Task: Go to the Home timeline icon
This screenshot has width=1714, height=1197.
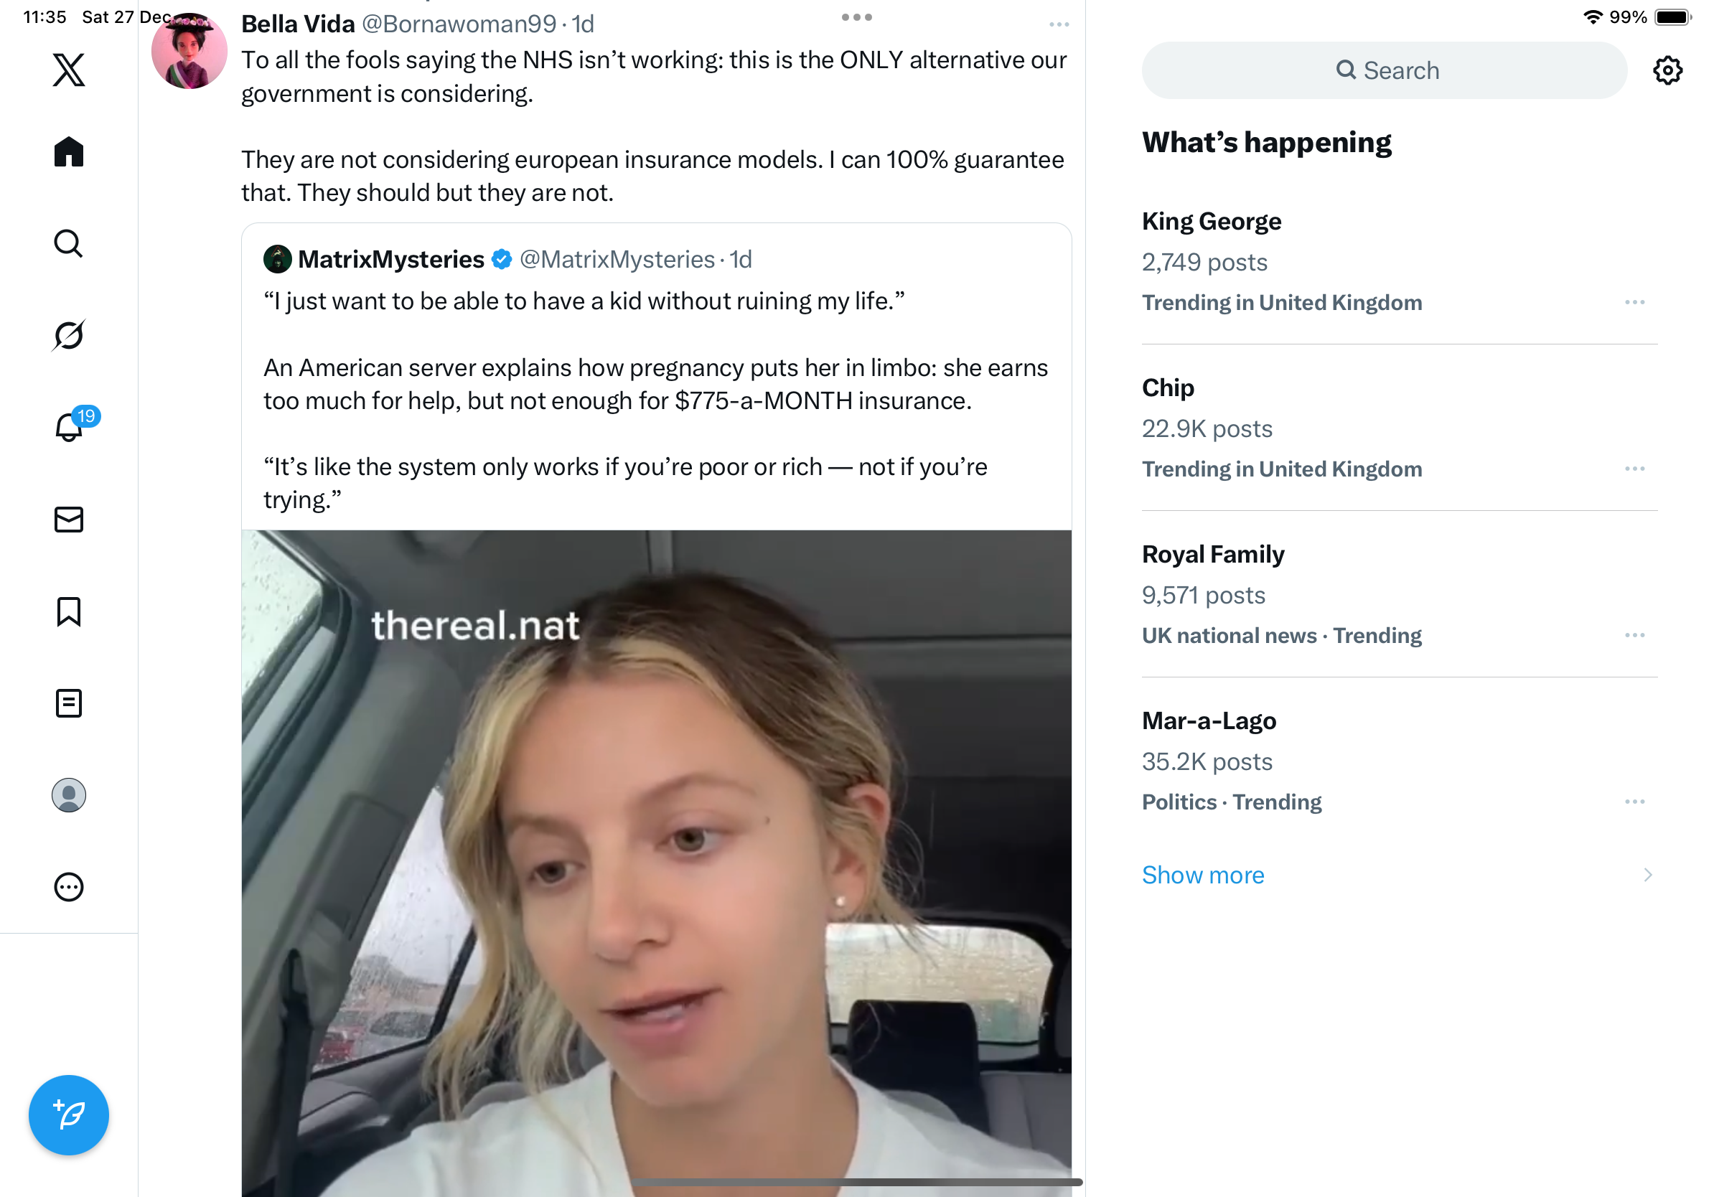Action: click(x=69, y=152)
